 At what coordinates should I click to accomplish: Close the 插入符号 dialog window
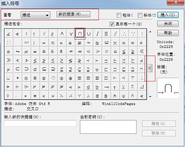click(175, 2)
